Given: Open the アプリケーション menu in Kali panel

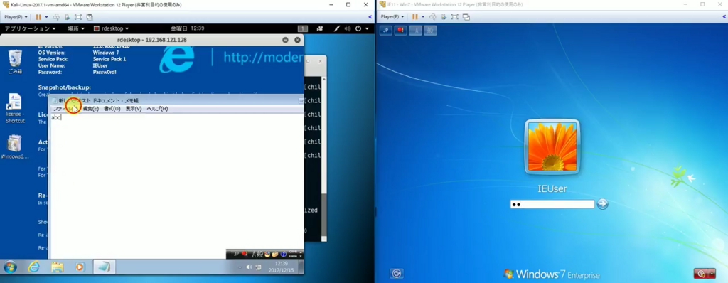Looking at the screenshot, I should (x=30, y=28).
